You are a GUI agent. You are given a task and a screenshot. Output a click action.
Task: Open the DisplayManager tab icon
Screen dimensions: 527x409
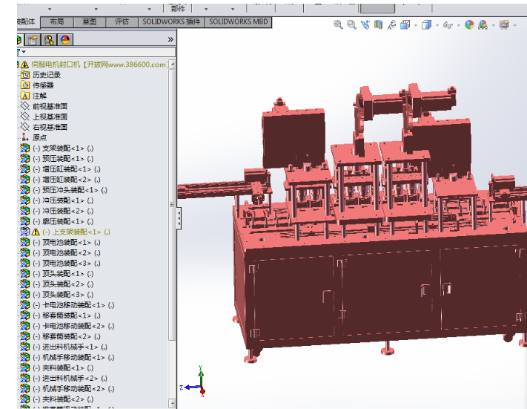(65, 39)
